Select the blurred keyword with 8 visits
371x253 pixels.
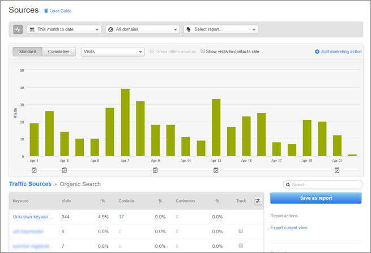point(28,231)
